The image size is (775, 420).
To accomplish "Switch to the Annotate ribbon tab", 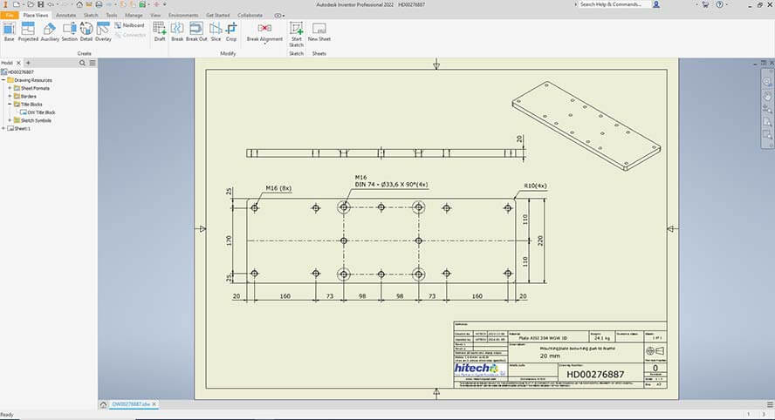I will pos(66,15).
